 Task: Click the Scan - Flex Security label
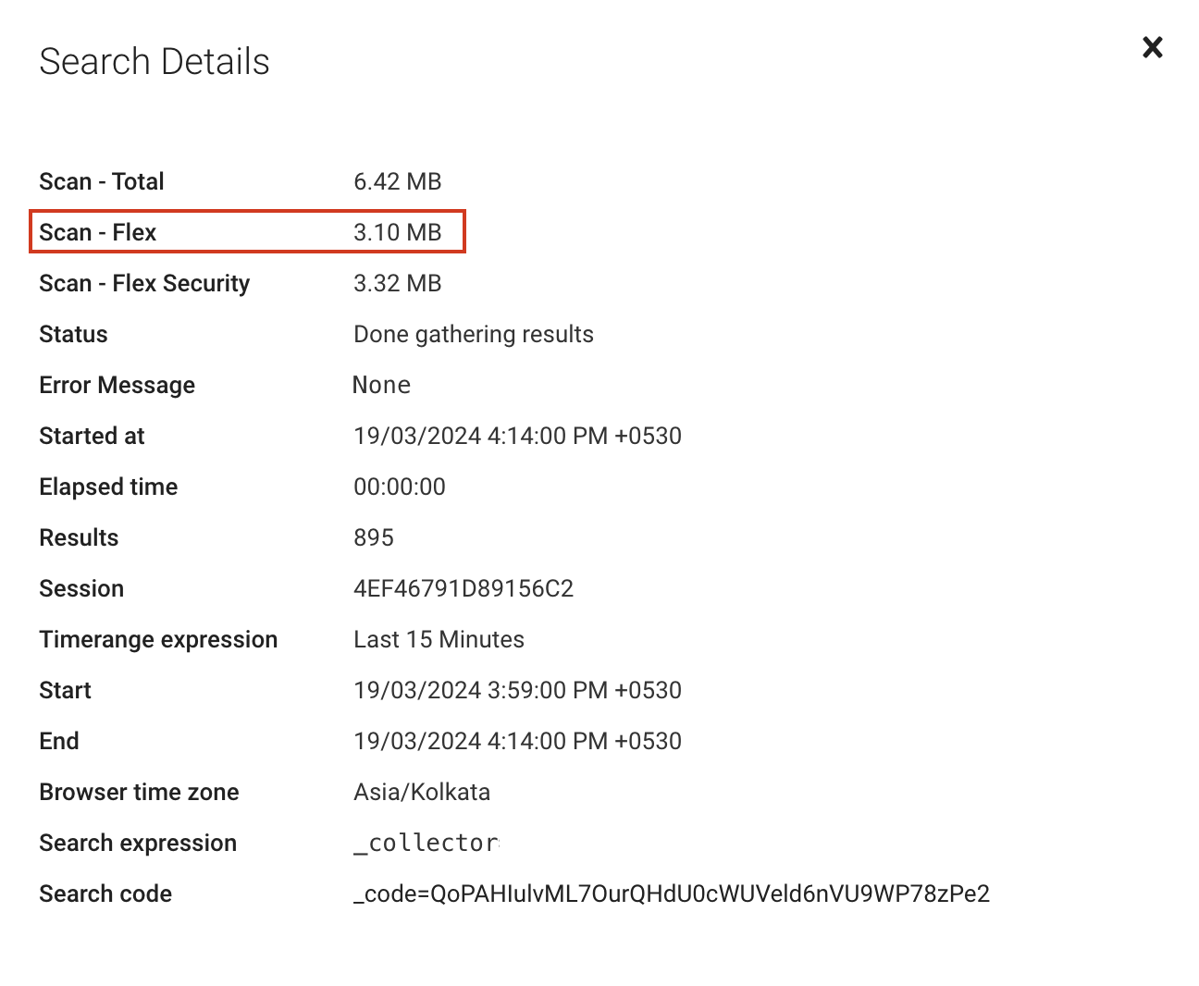pos(144,283)
